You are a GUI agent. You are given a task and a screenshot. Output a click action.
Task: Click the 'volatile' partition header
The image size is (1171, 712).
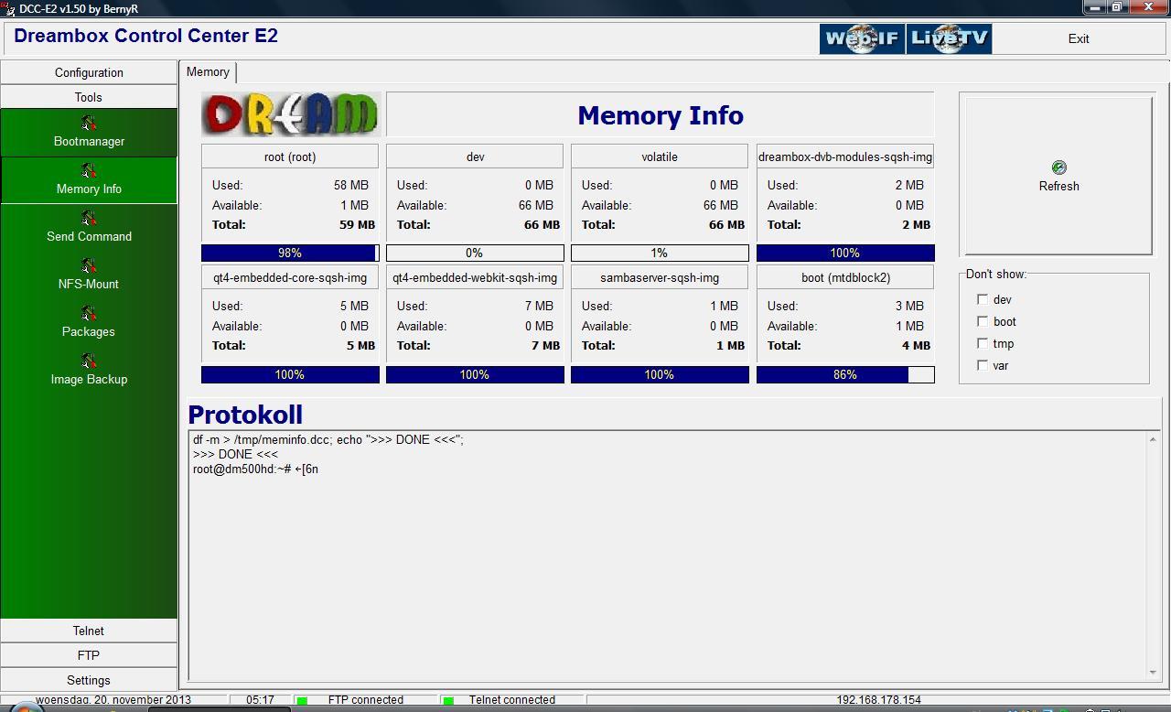660,156
